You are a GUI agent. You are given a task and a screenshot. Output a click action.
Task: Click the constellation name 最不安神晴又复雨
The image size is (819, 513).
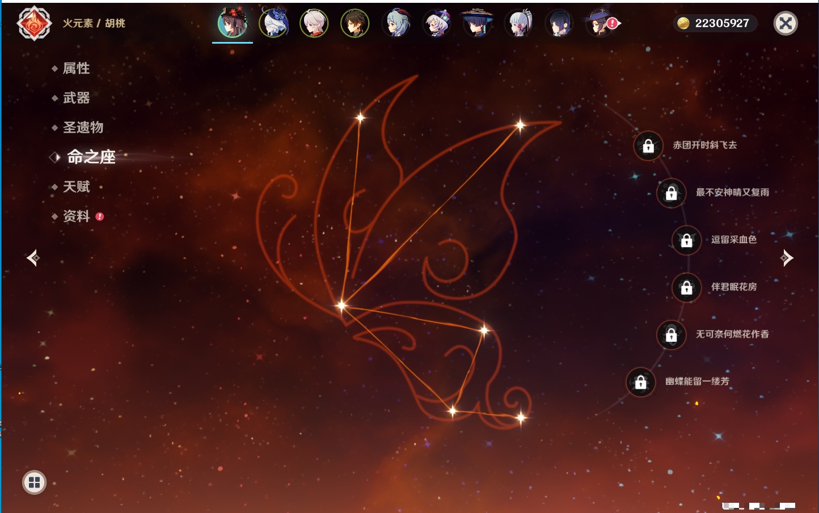(733, 192)
